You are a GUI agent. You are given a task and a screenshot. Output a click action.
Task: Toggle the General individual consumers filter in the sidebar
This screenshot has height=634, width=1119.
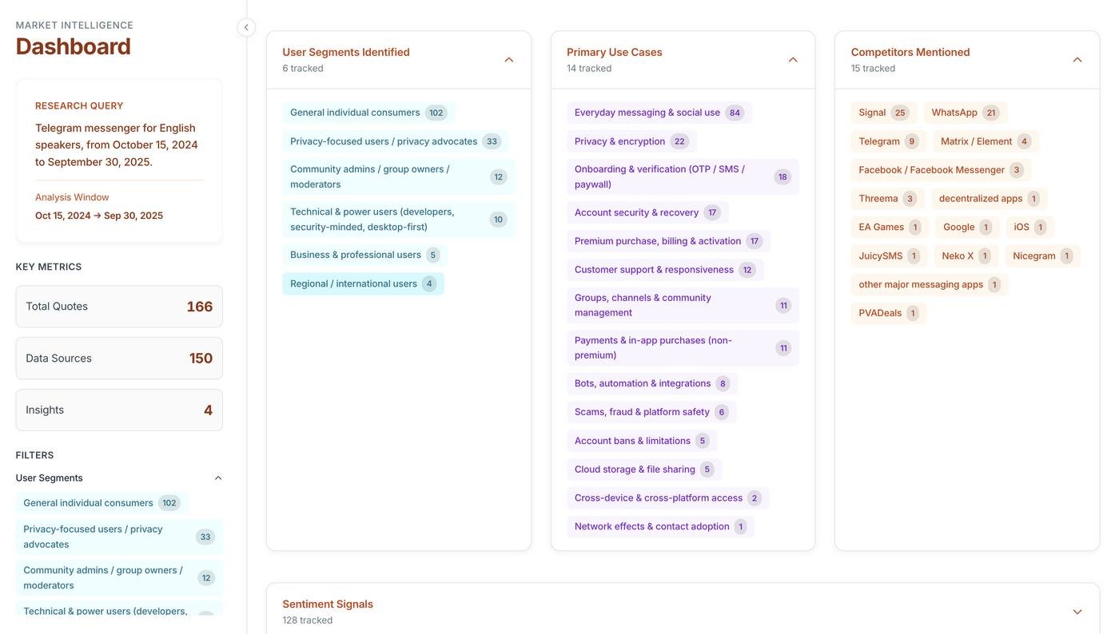(101, 503)
